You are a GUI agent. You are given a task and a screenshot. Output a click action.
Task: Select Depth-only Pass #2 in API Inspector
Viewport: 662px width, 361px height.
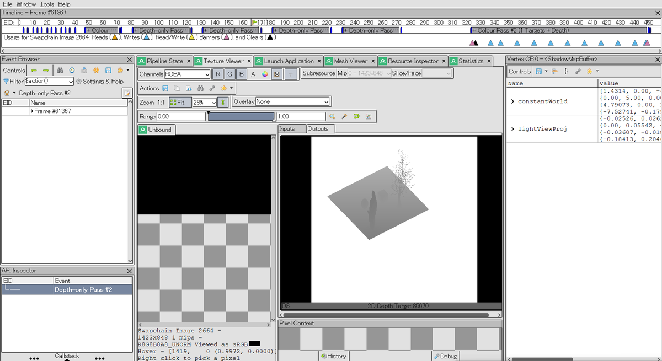(x=67, y=289)
